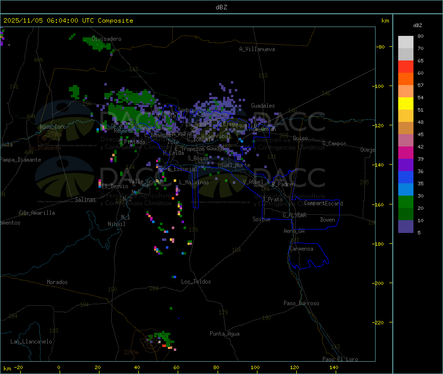Image resolution: width=443 pixels, height=374 pixels.
Task: Click the Valle_Grande label
Action: 146,181
